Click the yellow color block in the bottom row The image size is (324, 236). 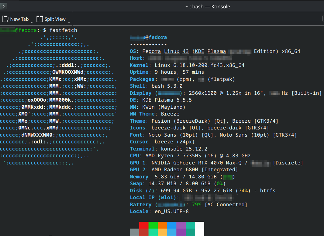[x=162, y=232]
